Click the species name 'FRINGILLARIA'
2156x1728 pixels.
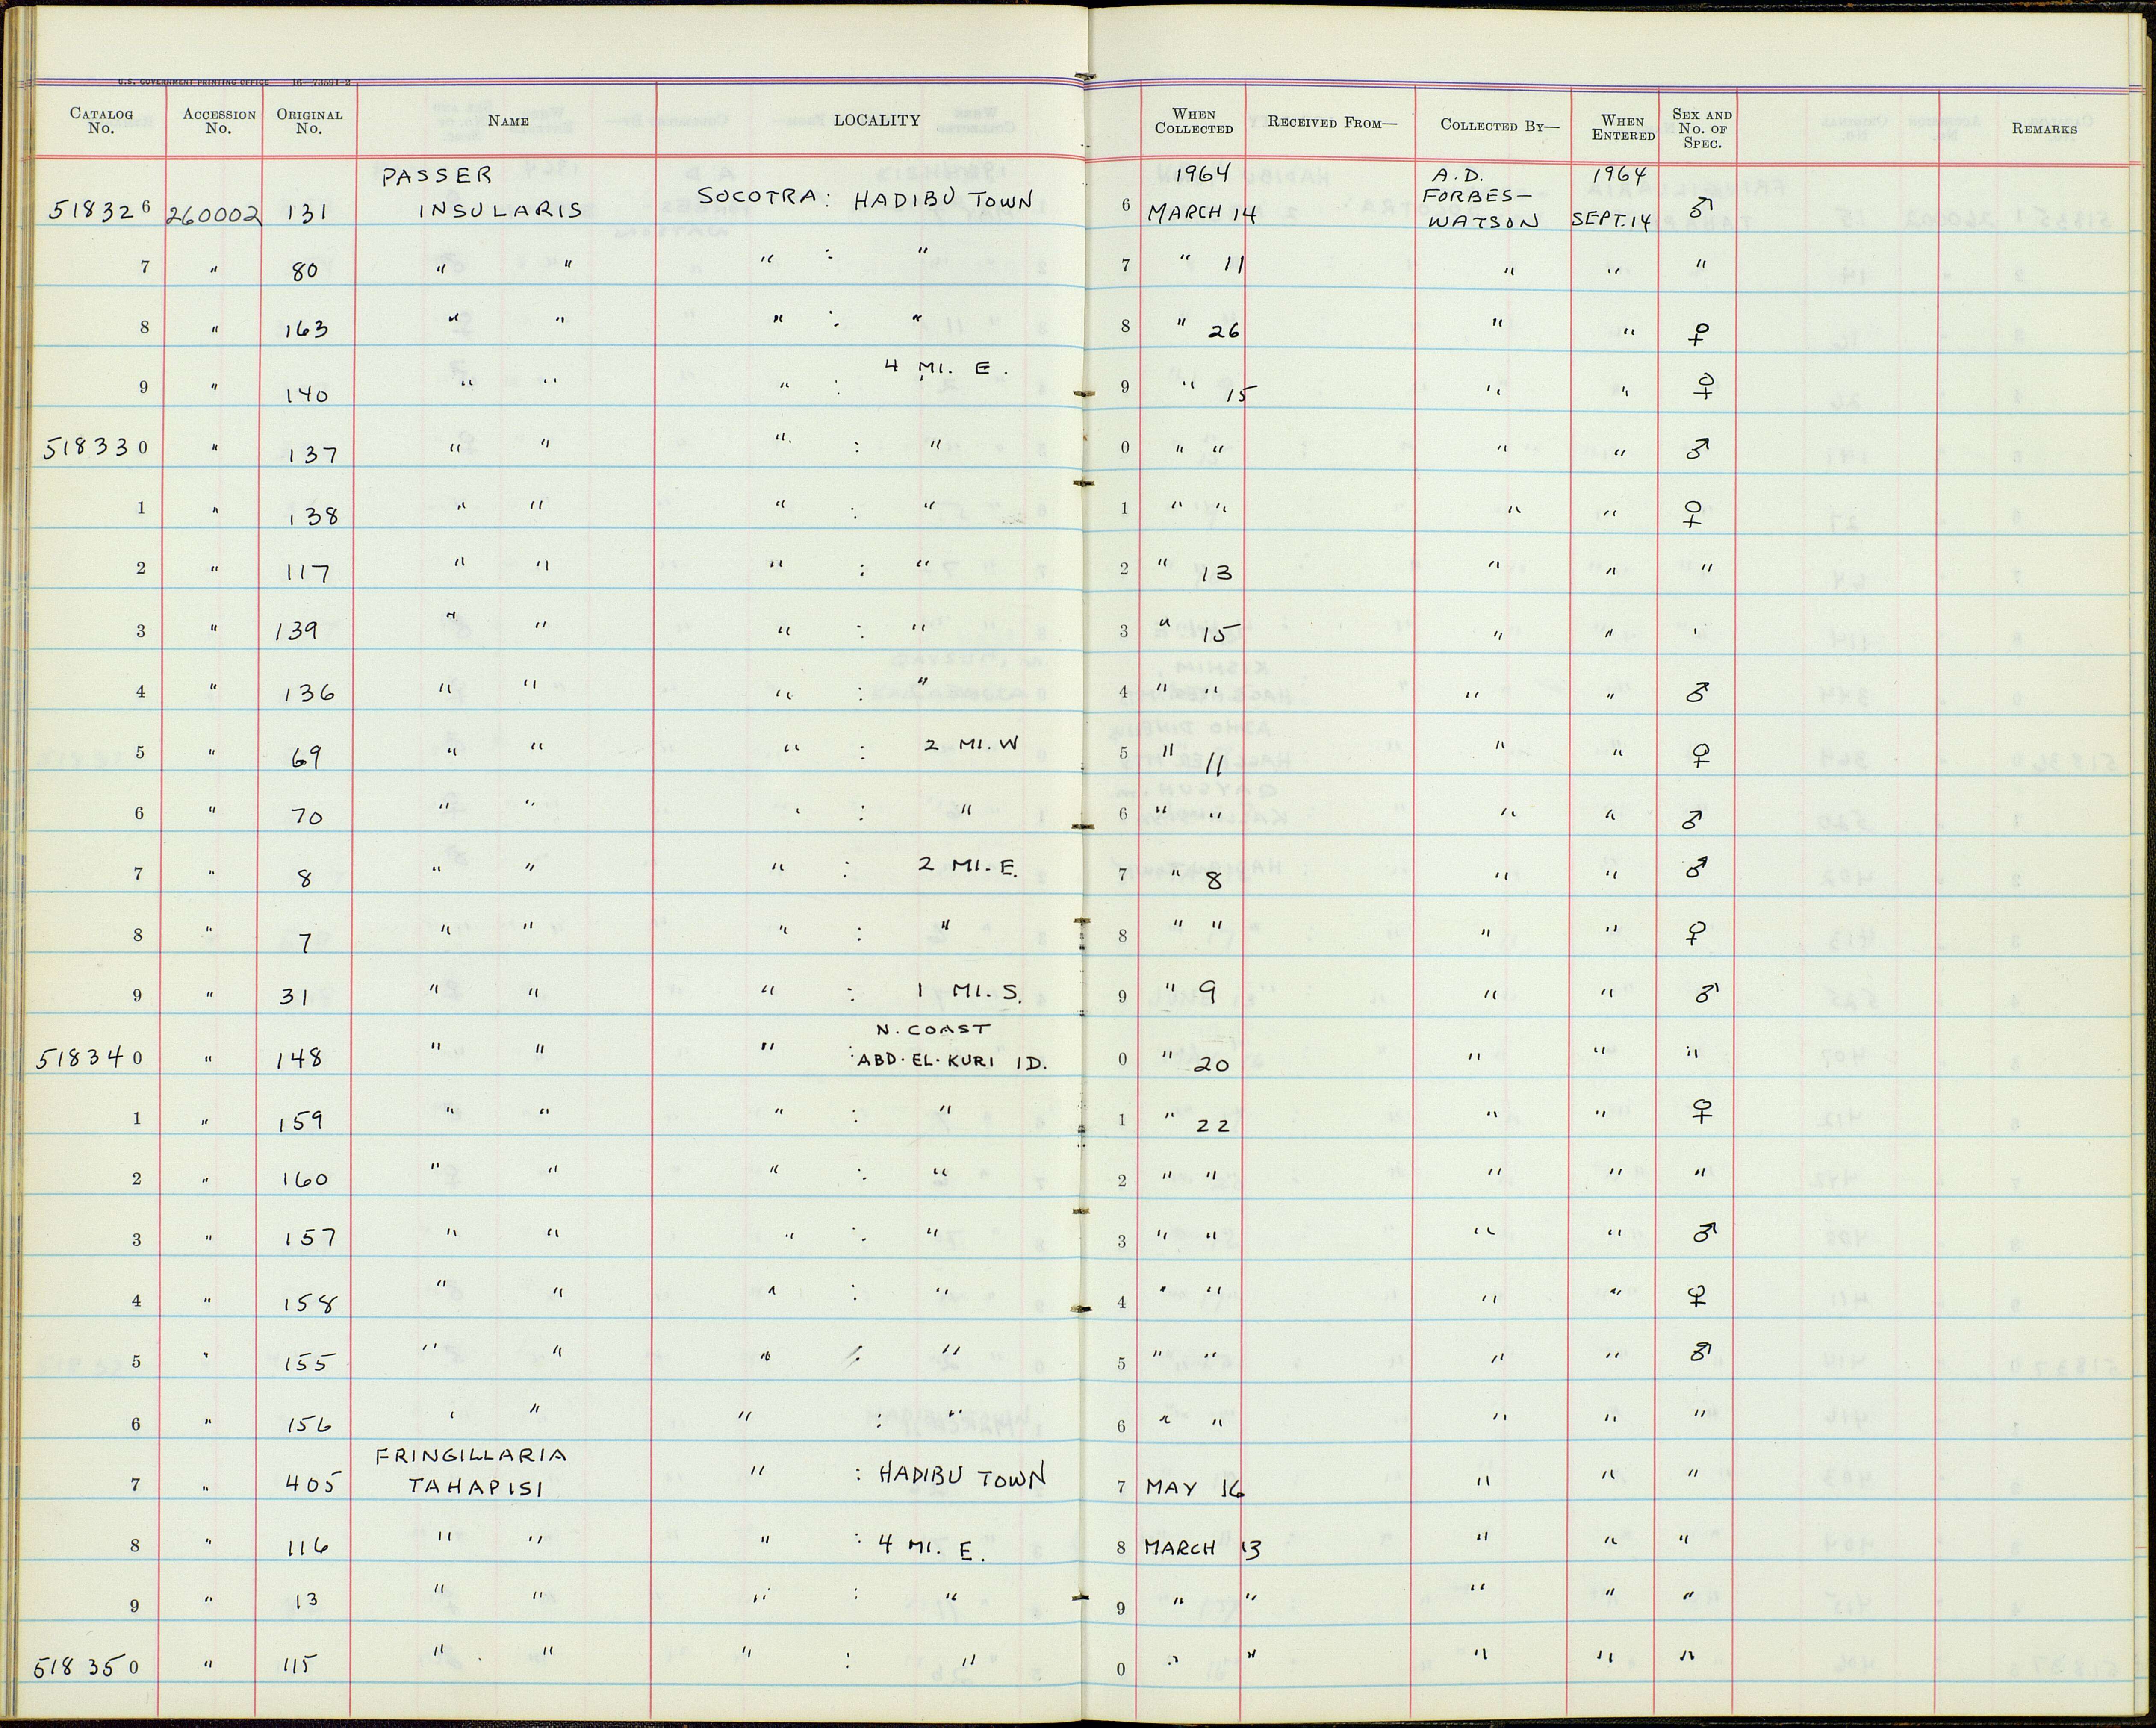472,1456
